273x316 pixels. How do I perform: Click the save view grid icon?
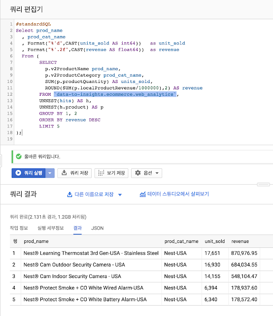101,173
